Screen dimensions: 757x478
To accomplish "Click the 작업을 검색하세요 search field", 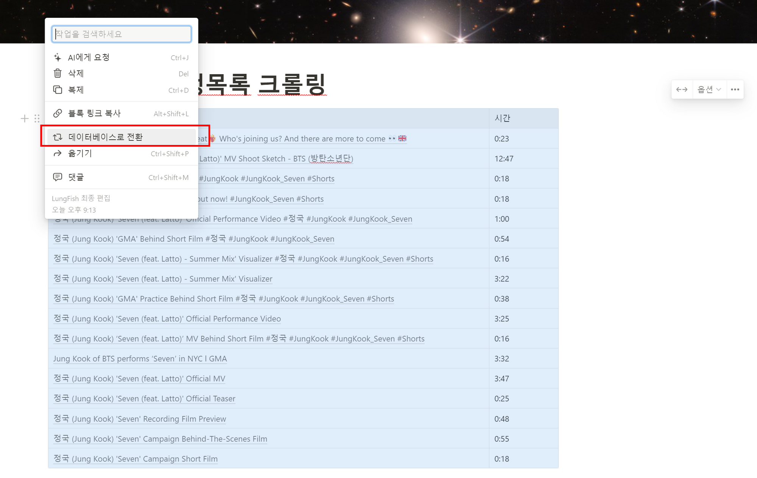I will tap(121, 34).
